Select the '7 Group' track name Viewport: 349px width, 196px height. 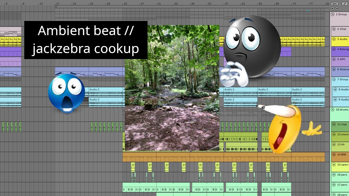[342, 79]
